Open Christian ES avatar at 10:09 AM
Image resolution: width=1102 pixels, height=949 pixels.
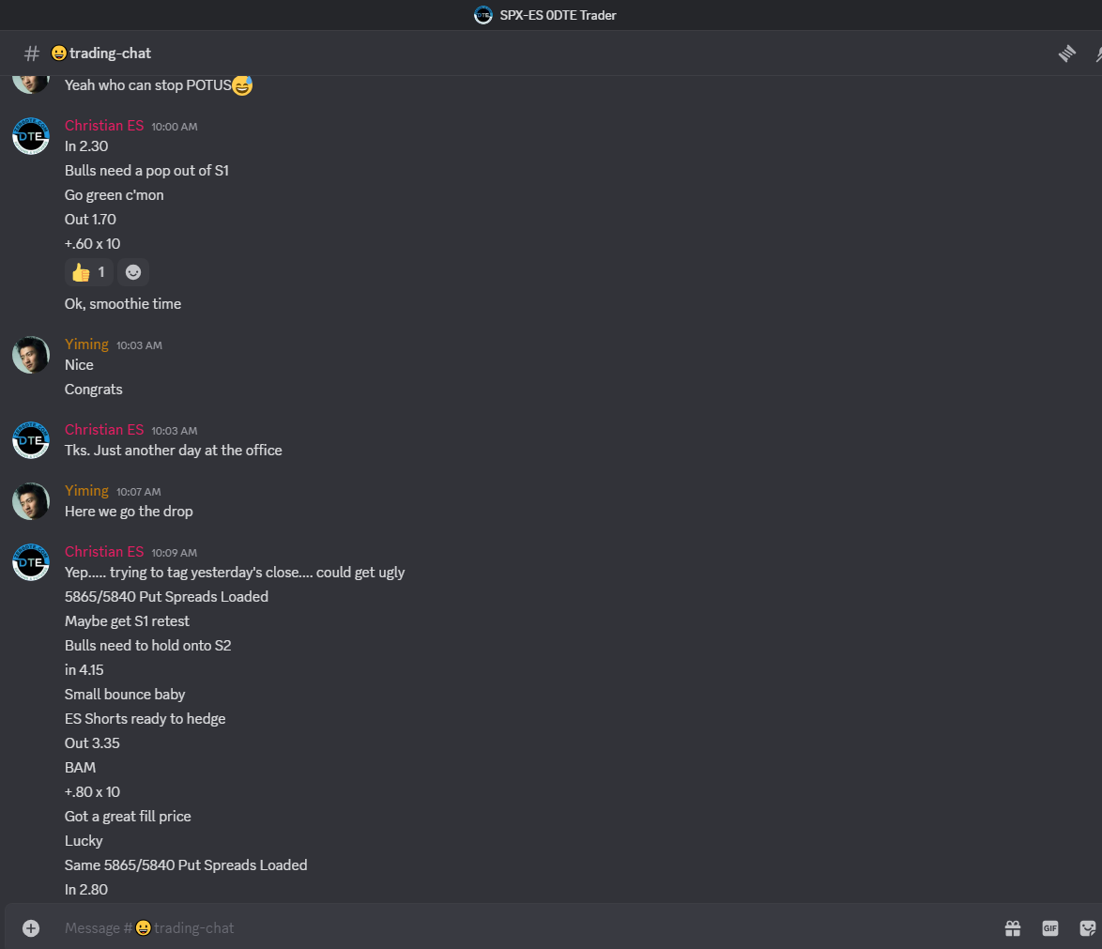click(31, 562)
